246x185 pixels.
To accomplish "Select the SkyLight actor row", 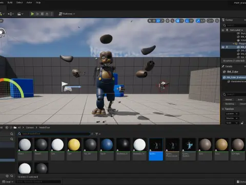I will (242, 33).
